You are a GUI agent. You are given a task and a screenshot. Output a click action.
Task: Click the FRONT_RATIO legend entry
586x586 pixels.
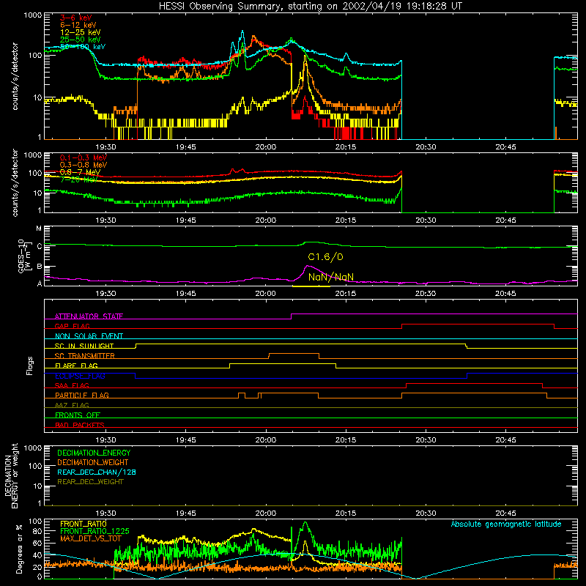(84, 524)
